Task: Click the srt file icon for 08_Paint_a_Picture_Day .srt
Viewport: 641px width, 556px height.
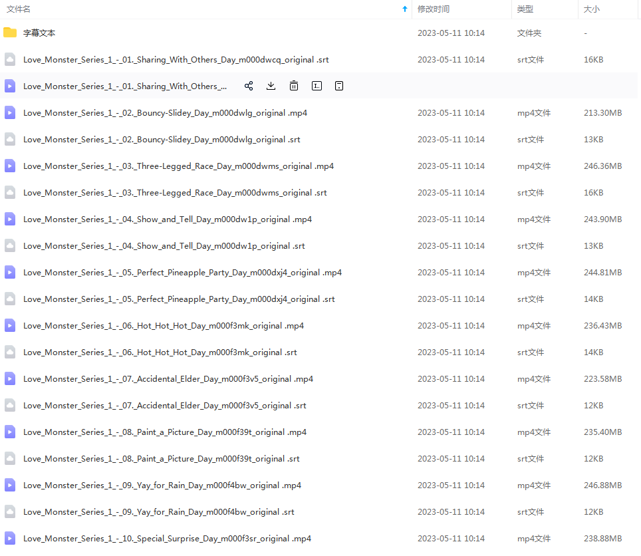Action: click(x=10, y=458)
